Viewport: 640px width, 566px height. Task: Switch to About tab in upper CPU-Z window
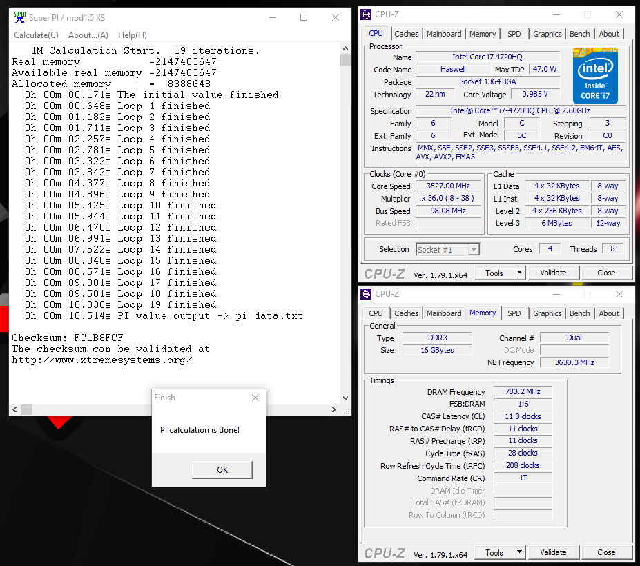point(609,34)
